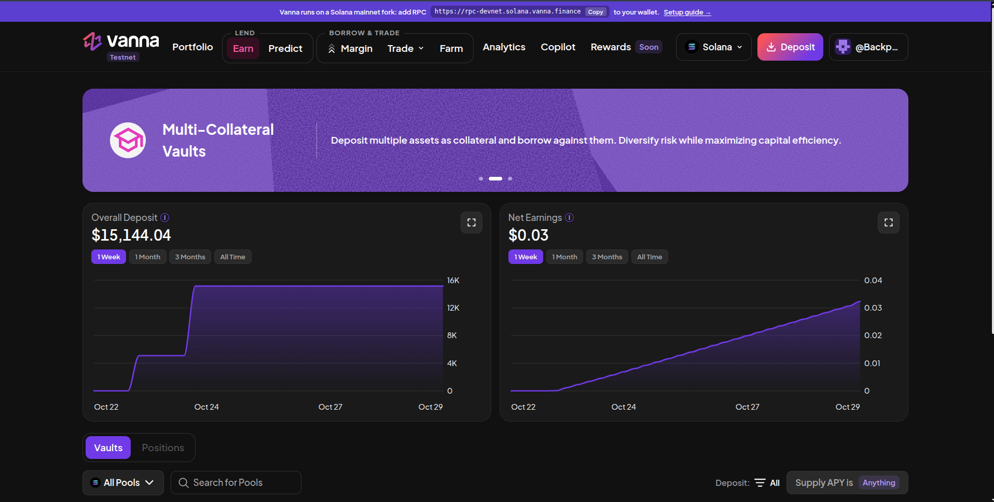Open the Analytics page
Viewport: 994px width, 502px height.
504,47
